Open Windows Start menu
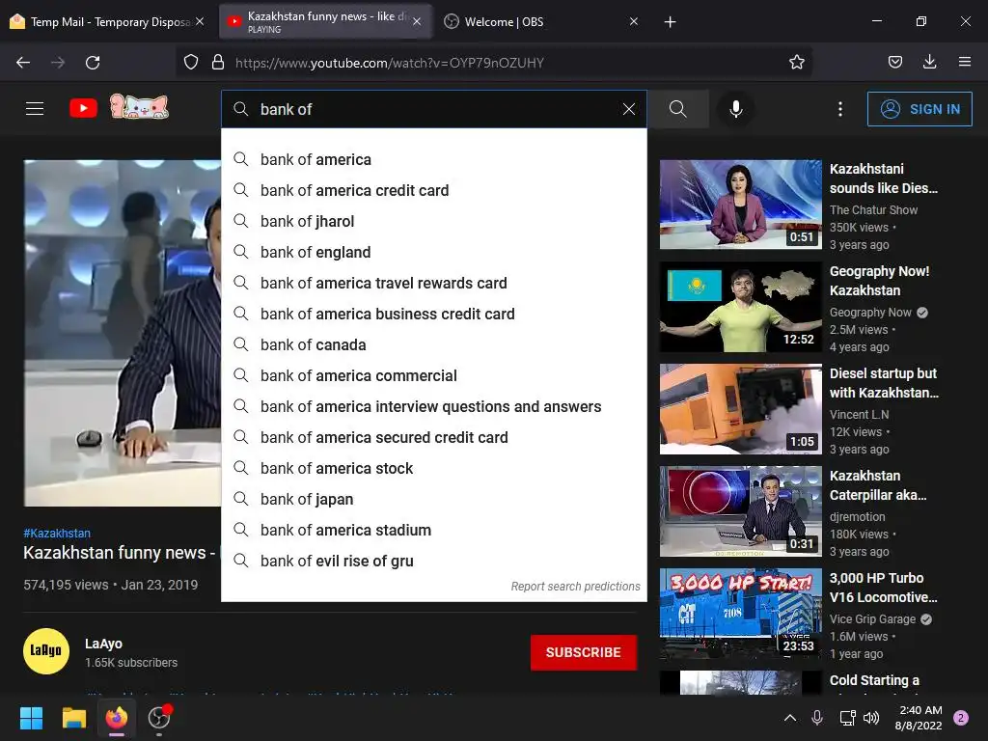 [x=31, y=718]
